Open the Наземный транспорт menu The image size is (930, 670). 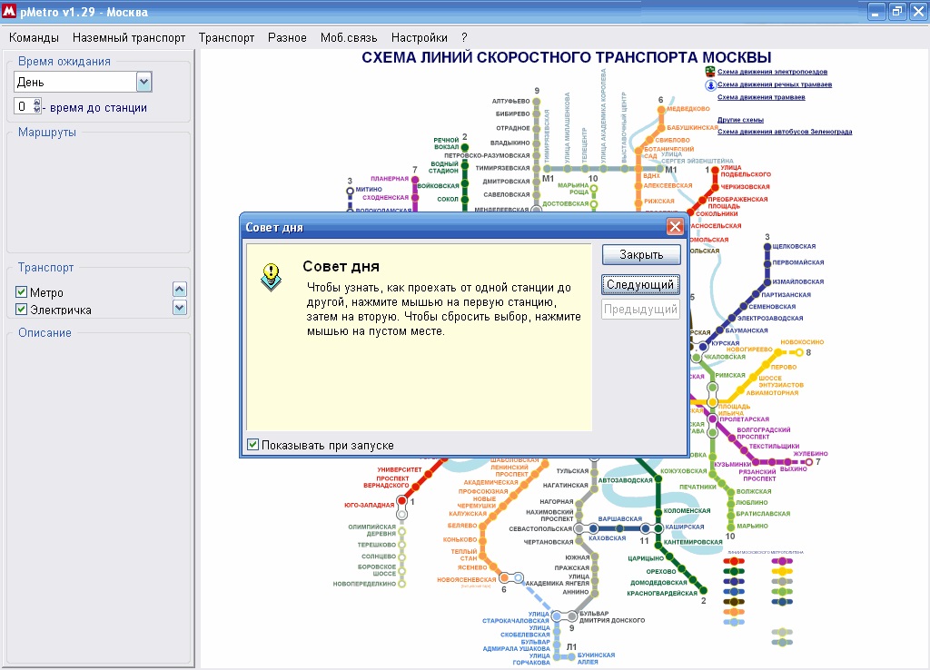pos(129,38)
